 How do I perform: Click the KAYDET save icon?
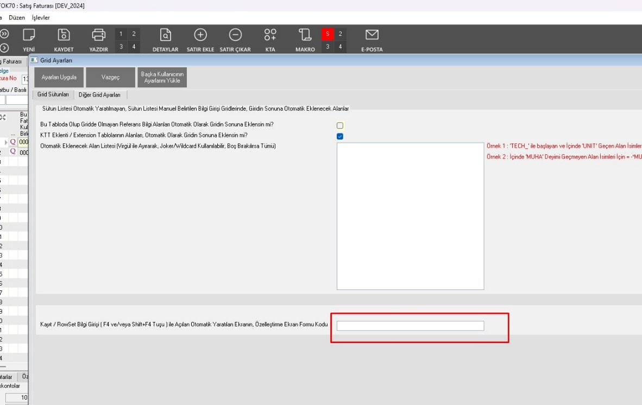(x=64, y=35)
